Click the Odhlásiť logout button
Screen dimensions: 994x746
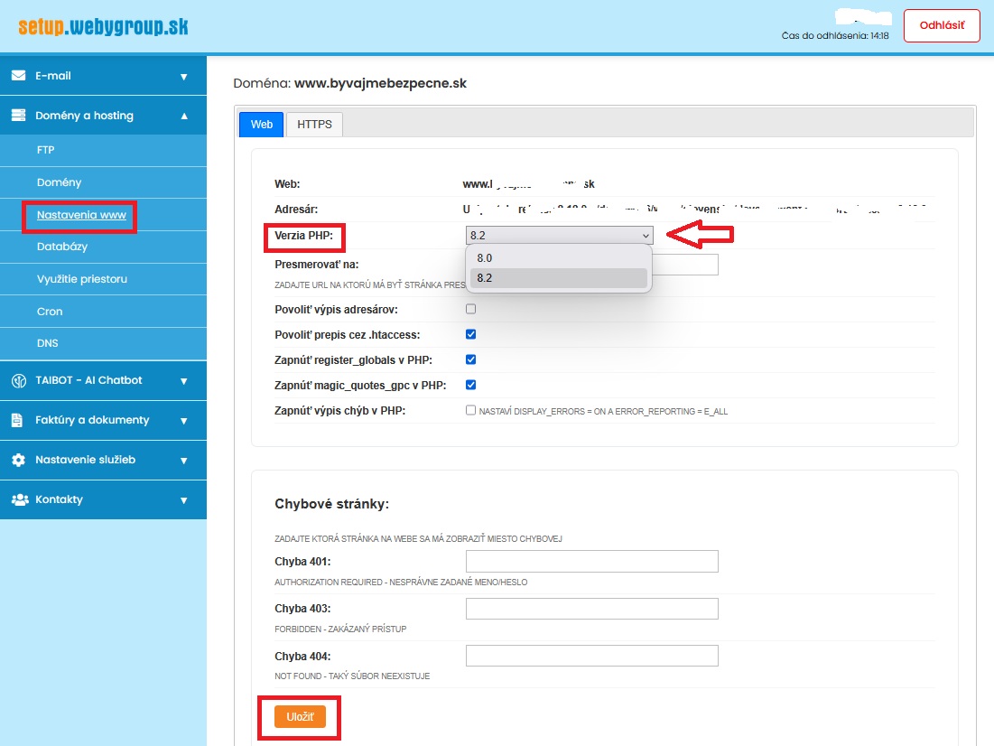(x=941, y=26)
